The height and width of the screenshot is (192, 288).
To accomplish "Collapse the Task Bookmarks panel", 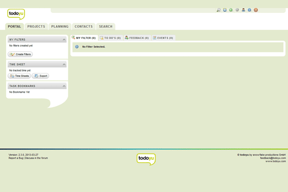I will pyautogui.click(x=64, y=86).
